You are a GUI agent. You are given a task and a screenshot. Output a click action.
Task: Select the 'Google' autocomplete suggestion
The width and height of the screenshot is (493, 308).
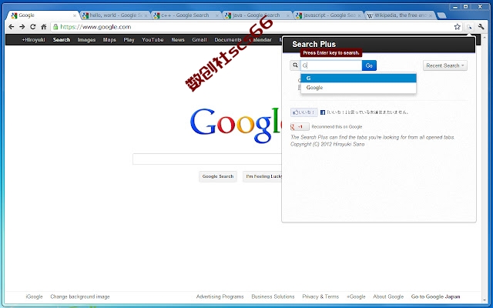pos(358,88)
